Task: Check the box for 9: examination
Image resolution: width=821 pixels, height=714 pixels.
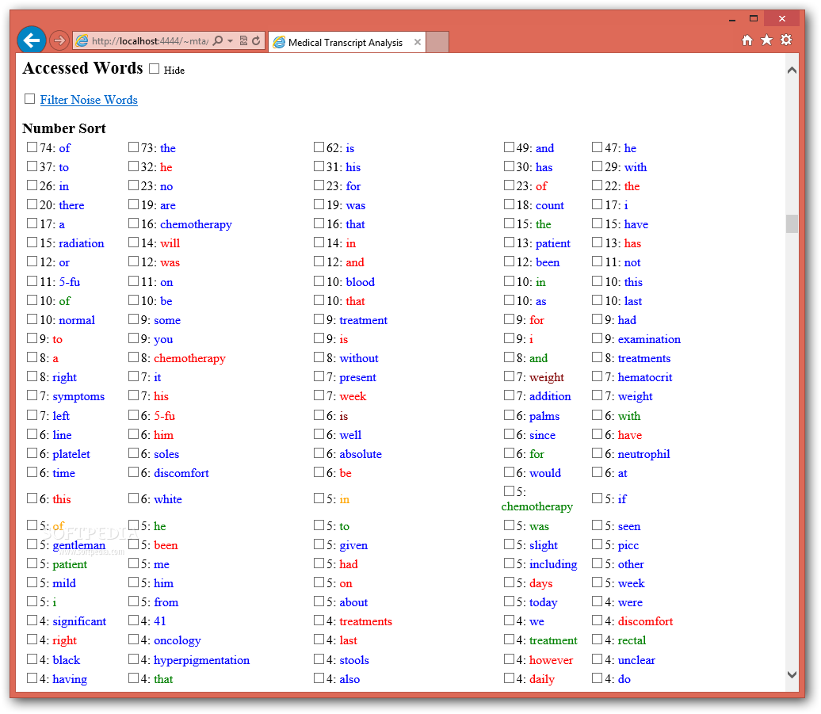Action: tap(597, 338)
